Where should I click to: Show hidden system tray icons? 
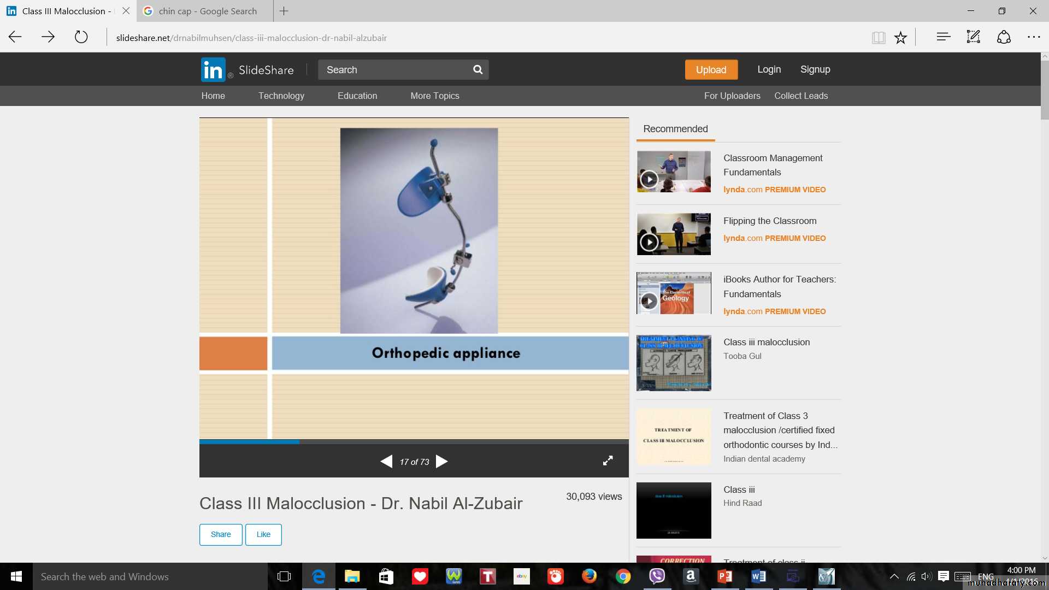pos(894,576)
